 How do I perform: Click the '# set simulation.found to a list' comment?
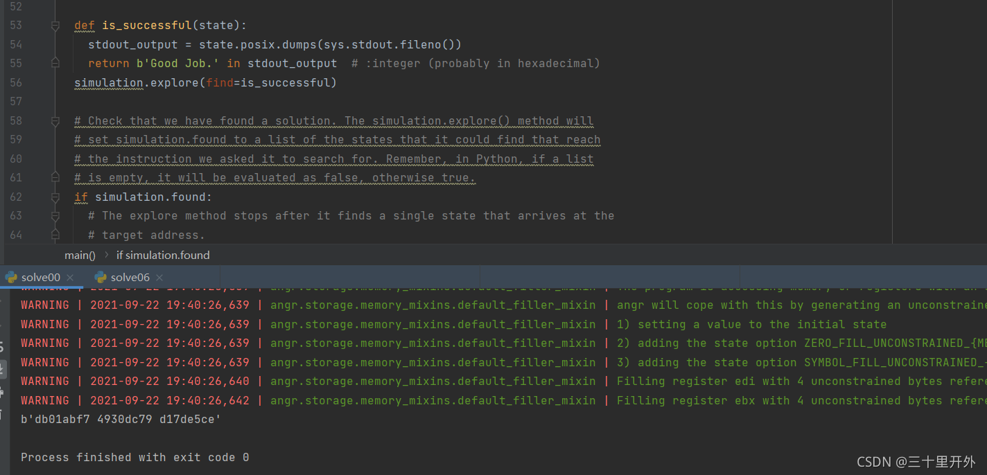coord(338,140)
